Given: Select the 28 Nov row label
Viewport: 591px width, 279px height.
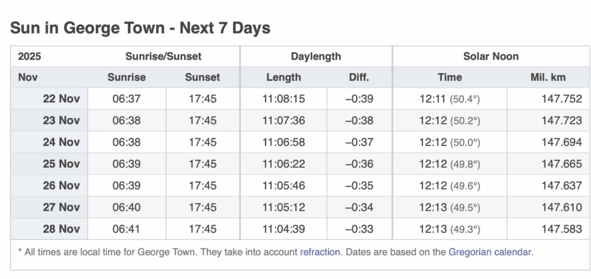Looking at the screenshot, I should 61,229.
